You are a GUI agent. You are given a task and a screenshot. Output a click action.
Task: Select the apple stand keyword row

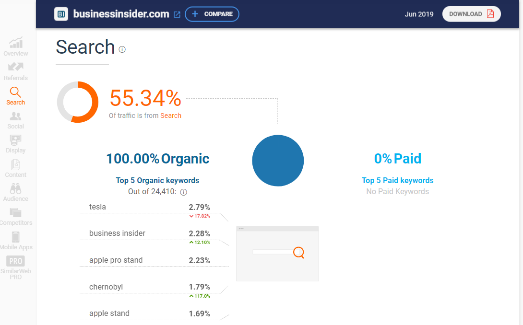click(x=149, y=313)
